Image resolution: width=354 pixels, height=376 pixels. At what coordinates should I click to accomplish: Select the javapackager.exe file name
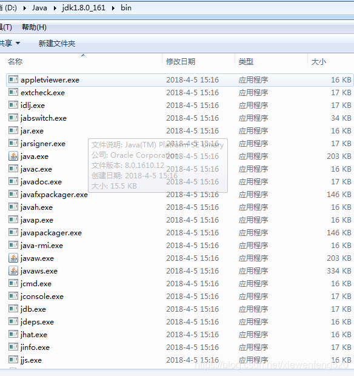52,233
